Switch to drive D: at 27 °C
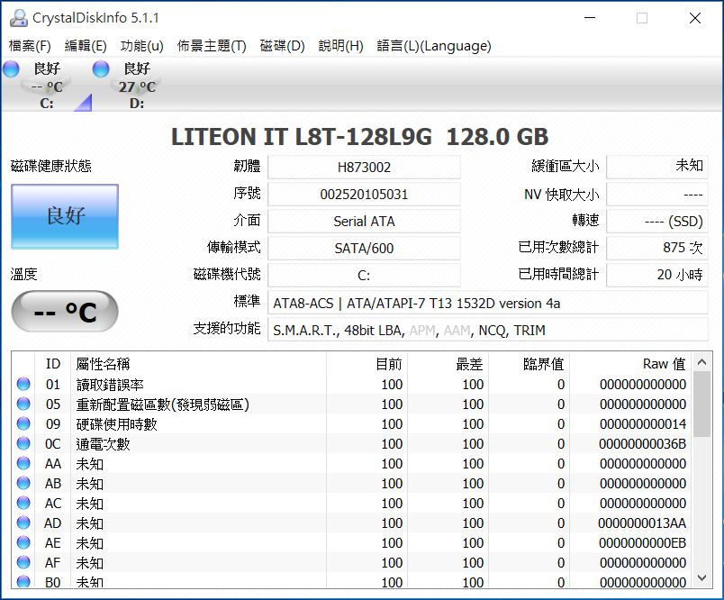 137,86
